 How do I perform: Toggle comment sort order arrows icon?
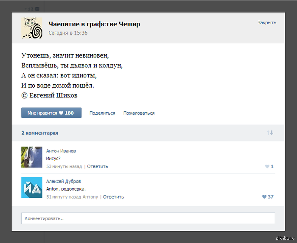tap(270, 133)
